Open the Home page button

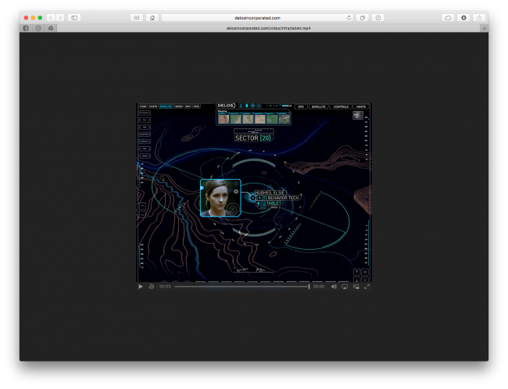click(x=152, y=18)
